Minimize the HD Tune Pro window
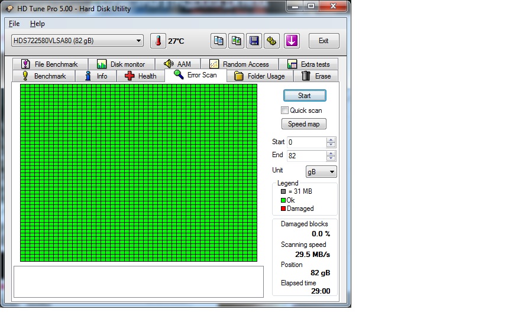This screenshot has width=511, height=319. point(295,6)
